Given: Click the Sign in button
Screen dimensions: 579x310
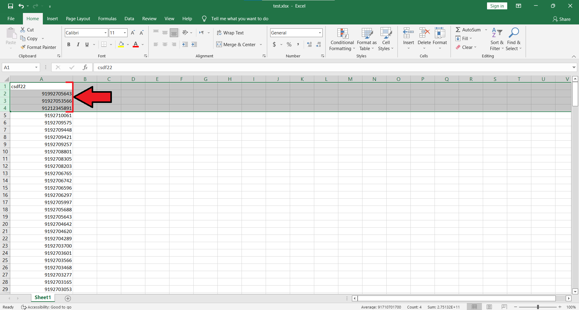Looking at the screenshot, I should tap(497, 6).
